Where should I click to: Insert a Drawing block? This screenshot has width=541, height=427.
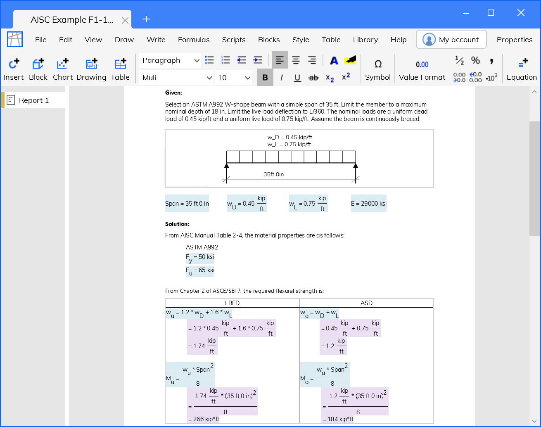coord(91,68)
